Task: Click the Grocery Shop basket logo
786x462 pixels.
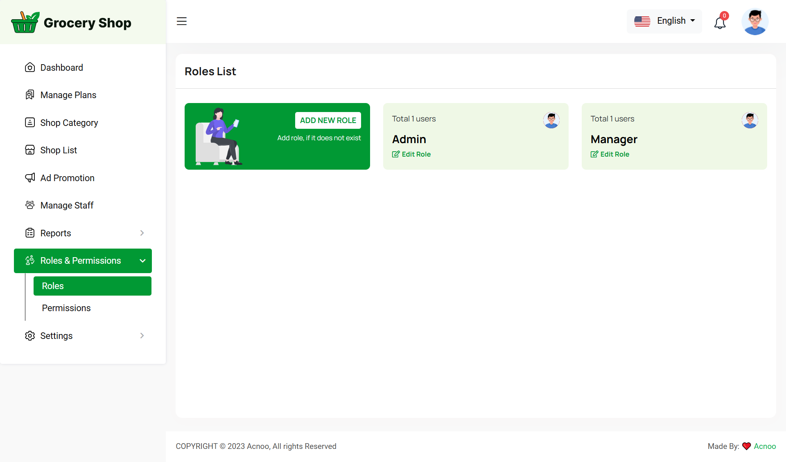Action: pyautogui.click(x=25, y=22)
